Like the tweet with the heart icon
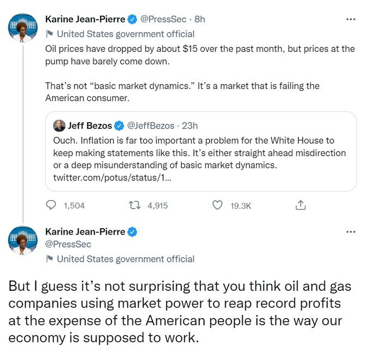The height and width of the screenshot is (353, 371). pyautogui.click(x=218, y=205)
